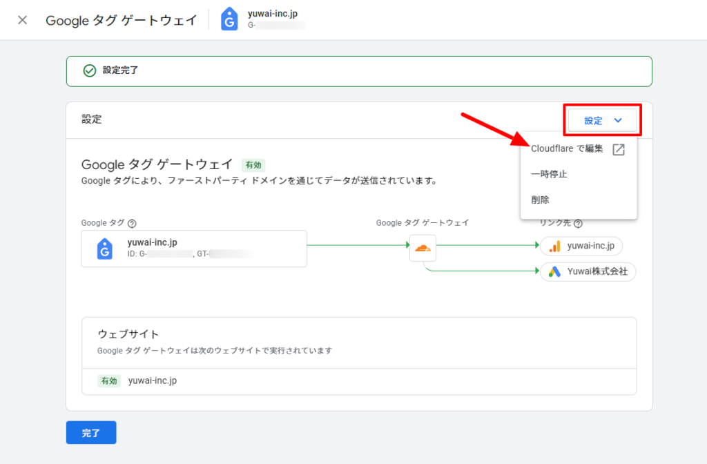Screen dimensions: 707x464
Task: Click the yuwai-inc.jp tag name in header
Action: (x=272, y=14)
